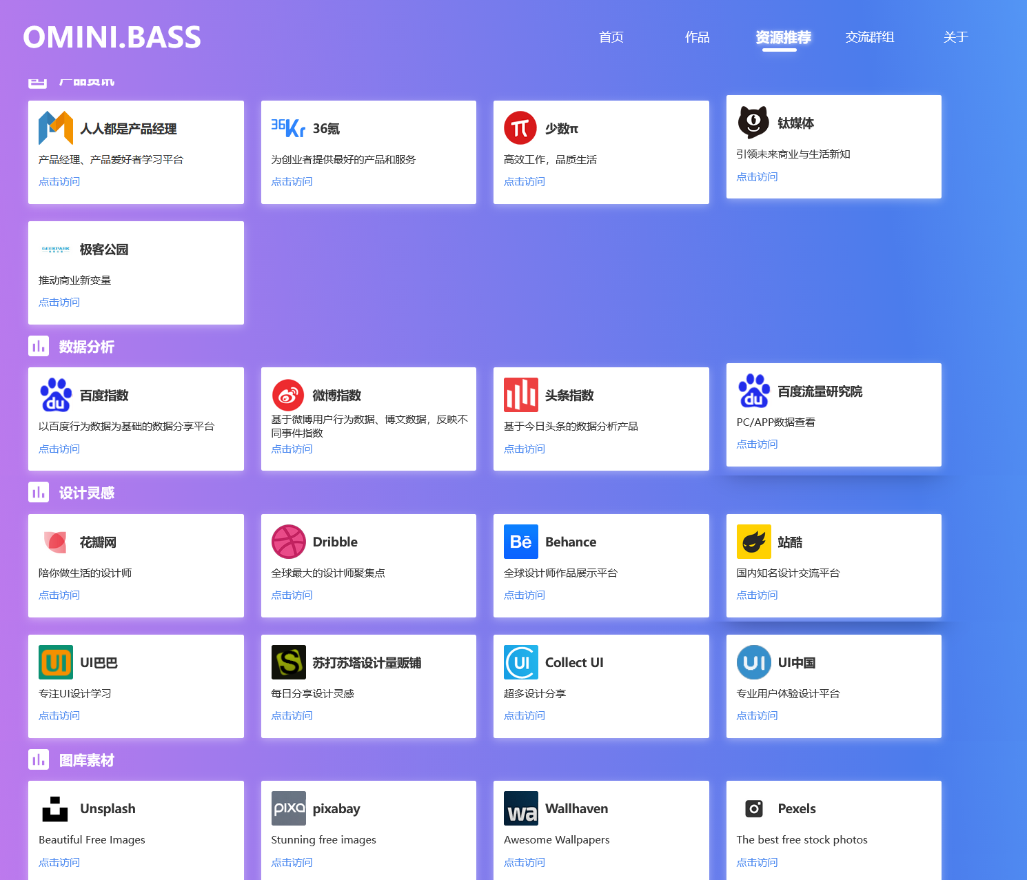This screenshot has height=880, width=1027.
Task: Click the 数据分析 section heading
Action: click(x=87, y=347)
